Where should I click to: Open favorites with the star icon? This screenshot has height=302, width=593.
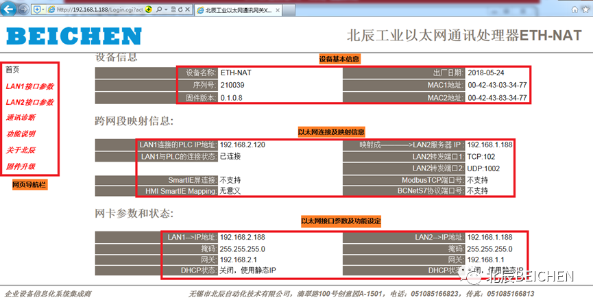(587, 10)
